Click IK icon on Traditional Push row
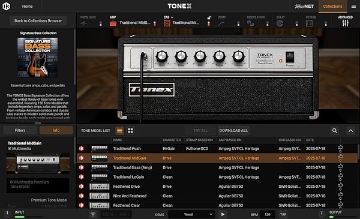360x219 pixels. coord(81,149)
